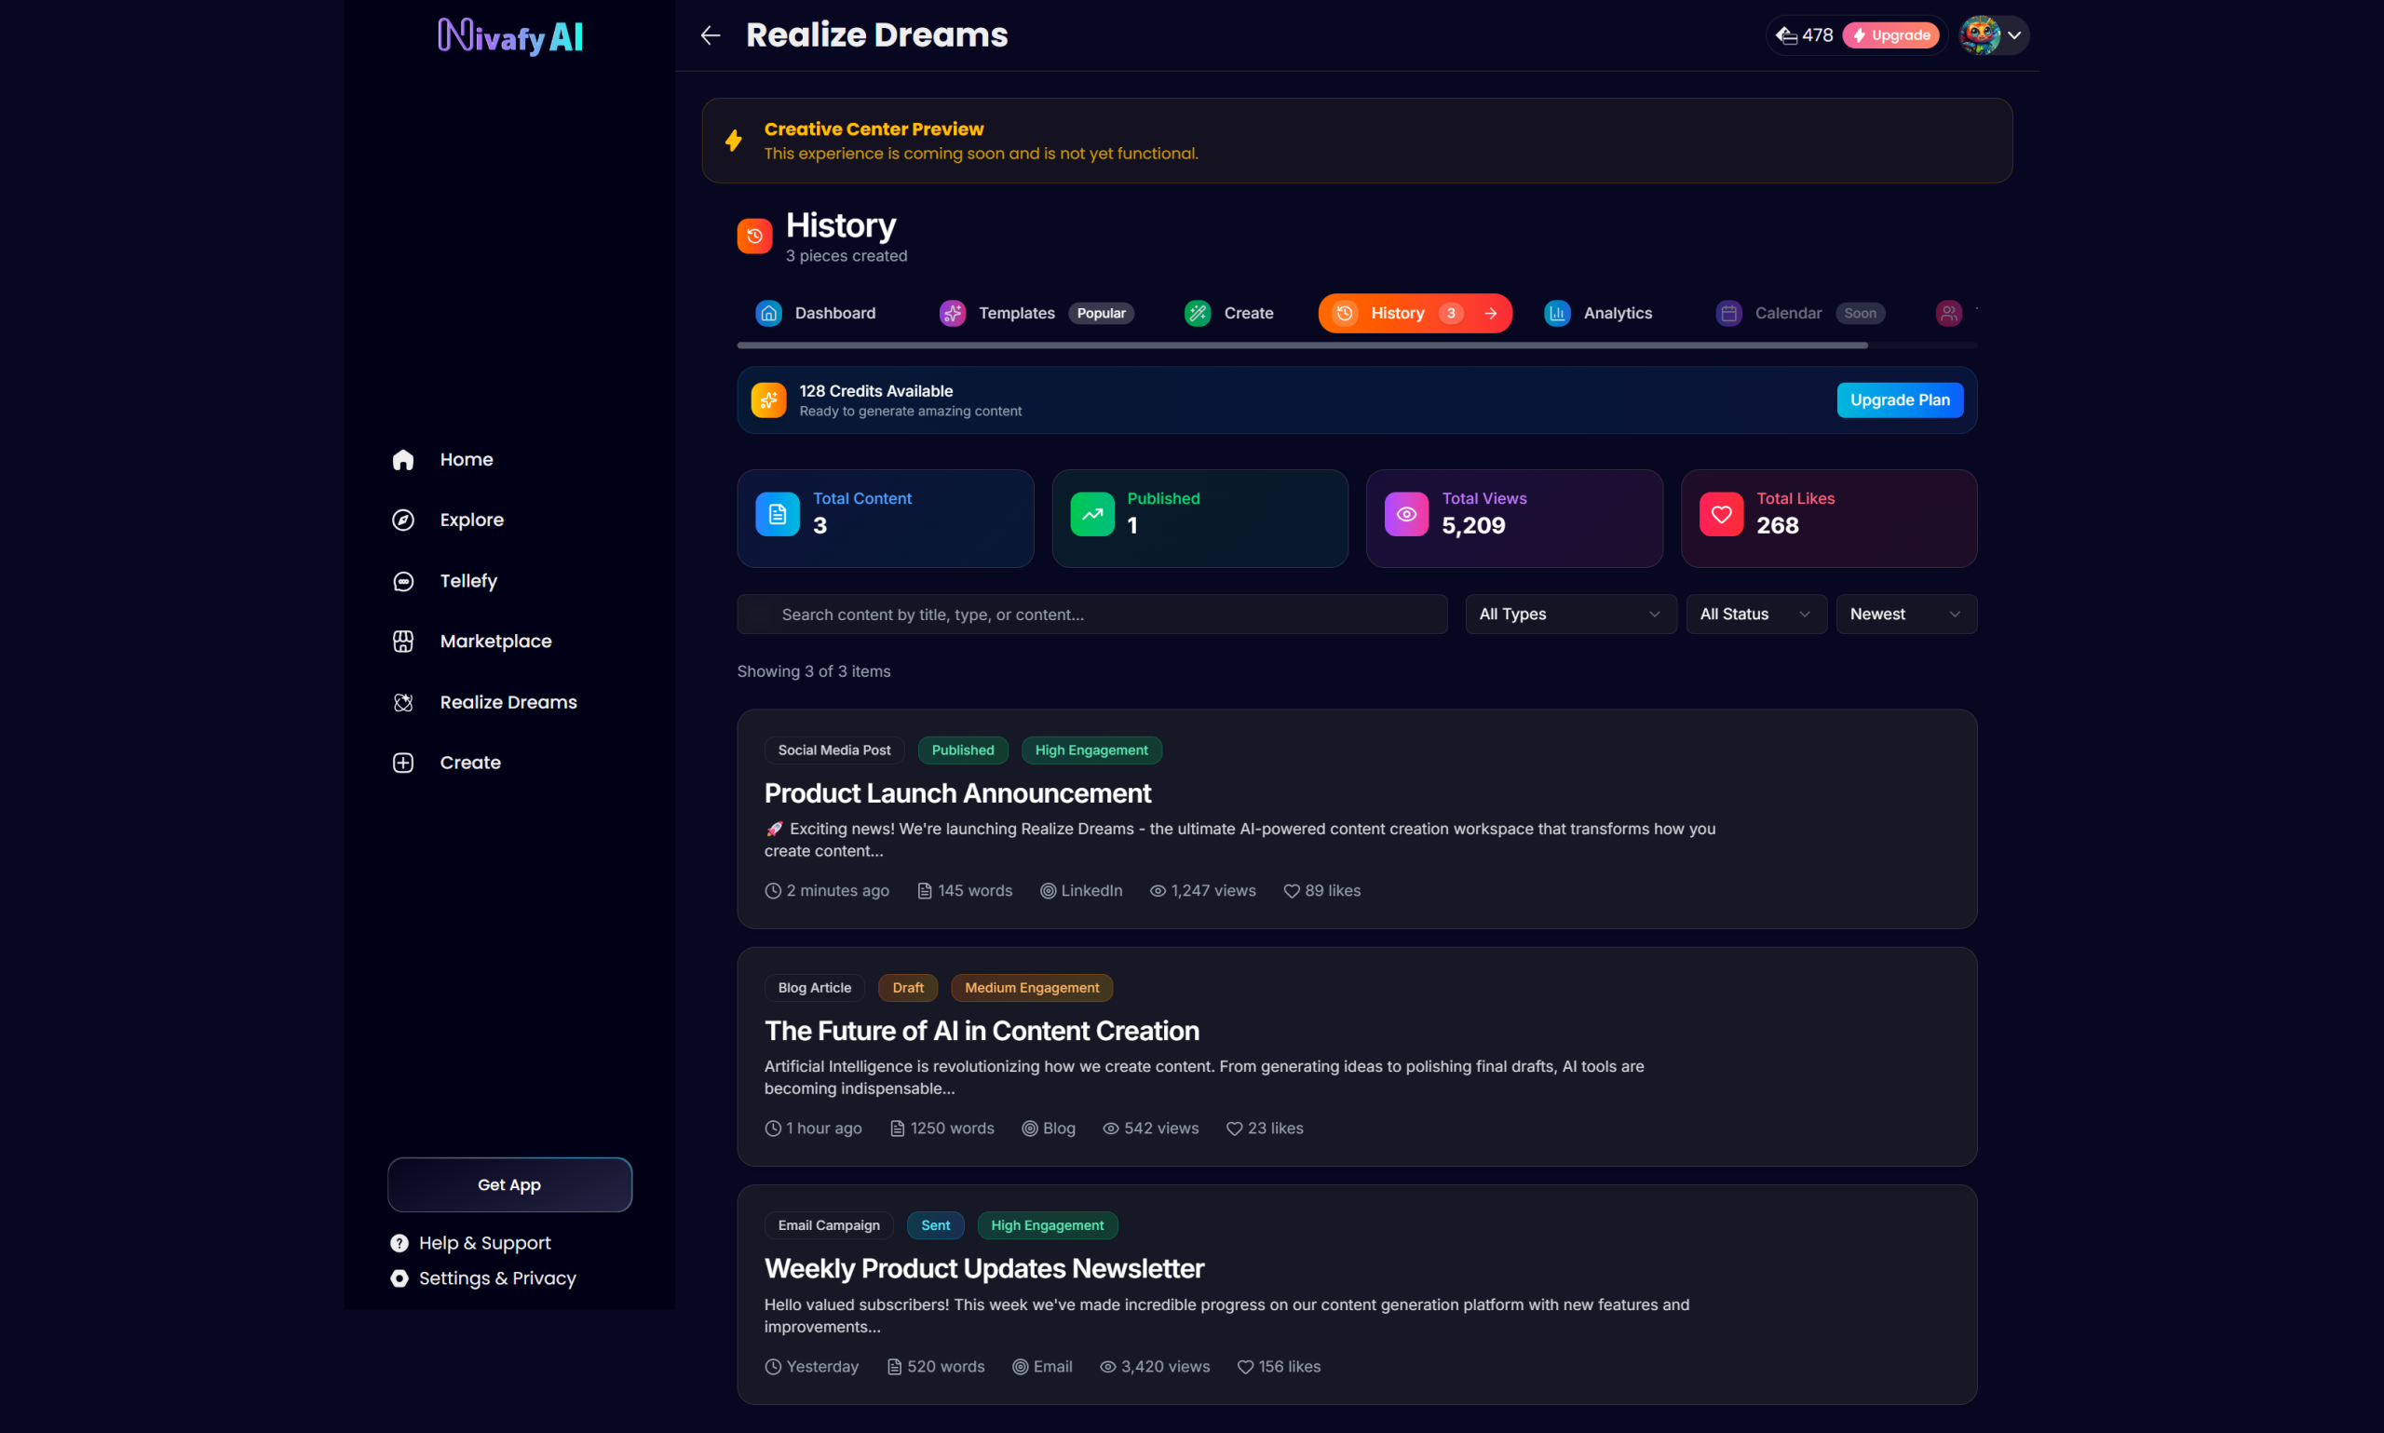Click the Tellefy chat icon
This screenshot has width=2384, height=1433.
click(402, 580)
